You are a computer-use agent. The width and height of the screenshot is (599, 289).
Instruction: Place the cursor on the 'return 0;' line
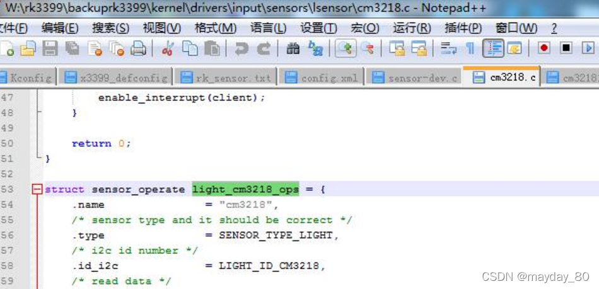pos(102,144)
